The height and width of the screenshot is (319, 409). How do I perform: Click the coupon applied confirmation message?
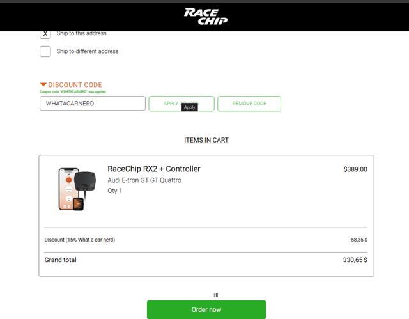point(73,92)
